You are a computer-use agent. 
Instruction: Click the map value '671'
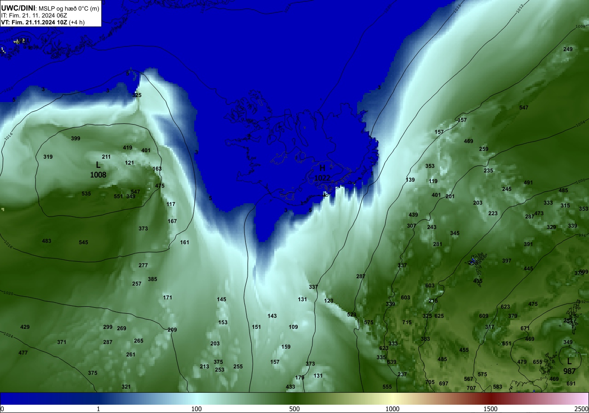tap(525, 328)
